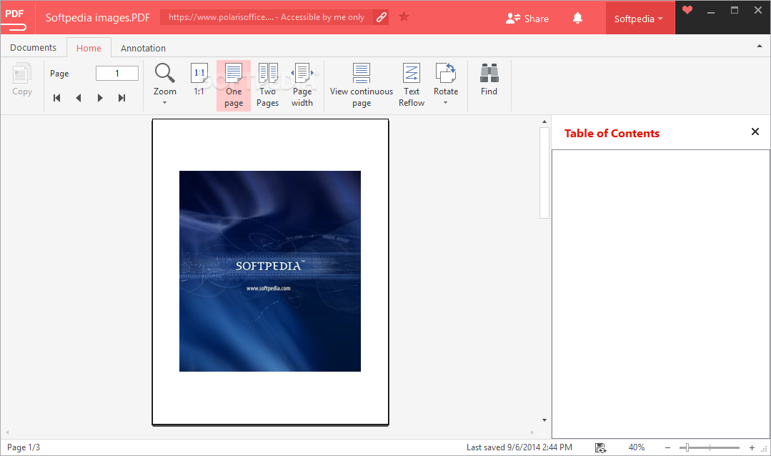Zoom in with the plus button
The height and width of the screenshot is (456, 771).
(x=752, y=447)
